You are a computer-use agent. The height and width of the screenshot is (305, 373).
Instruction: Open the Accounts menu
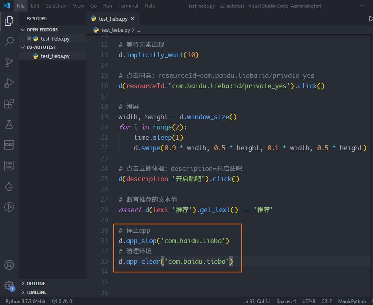9,265
